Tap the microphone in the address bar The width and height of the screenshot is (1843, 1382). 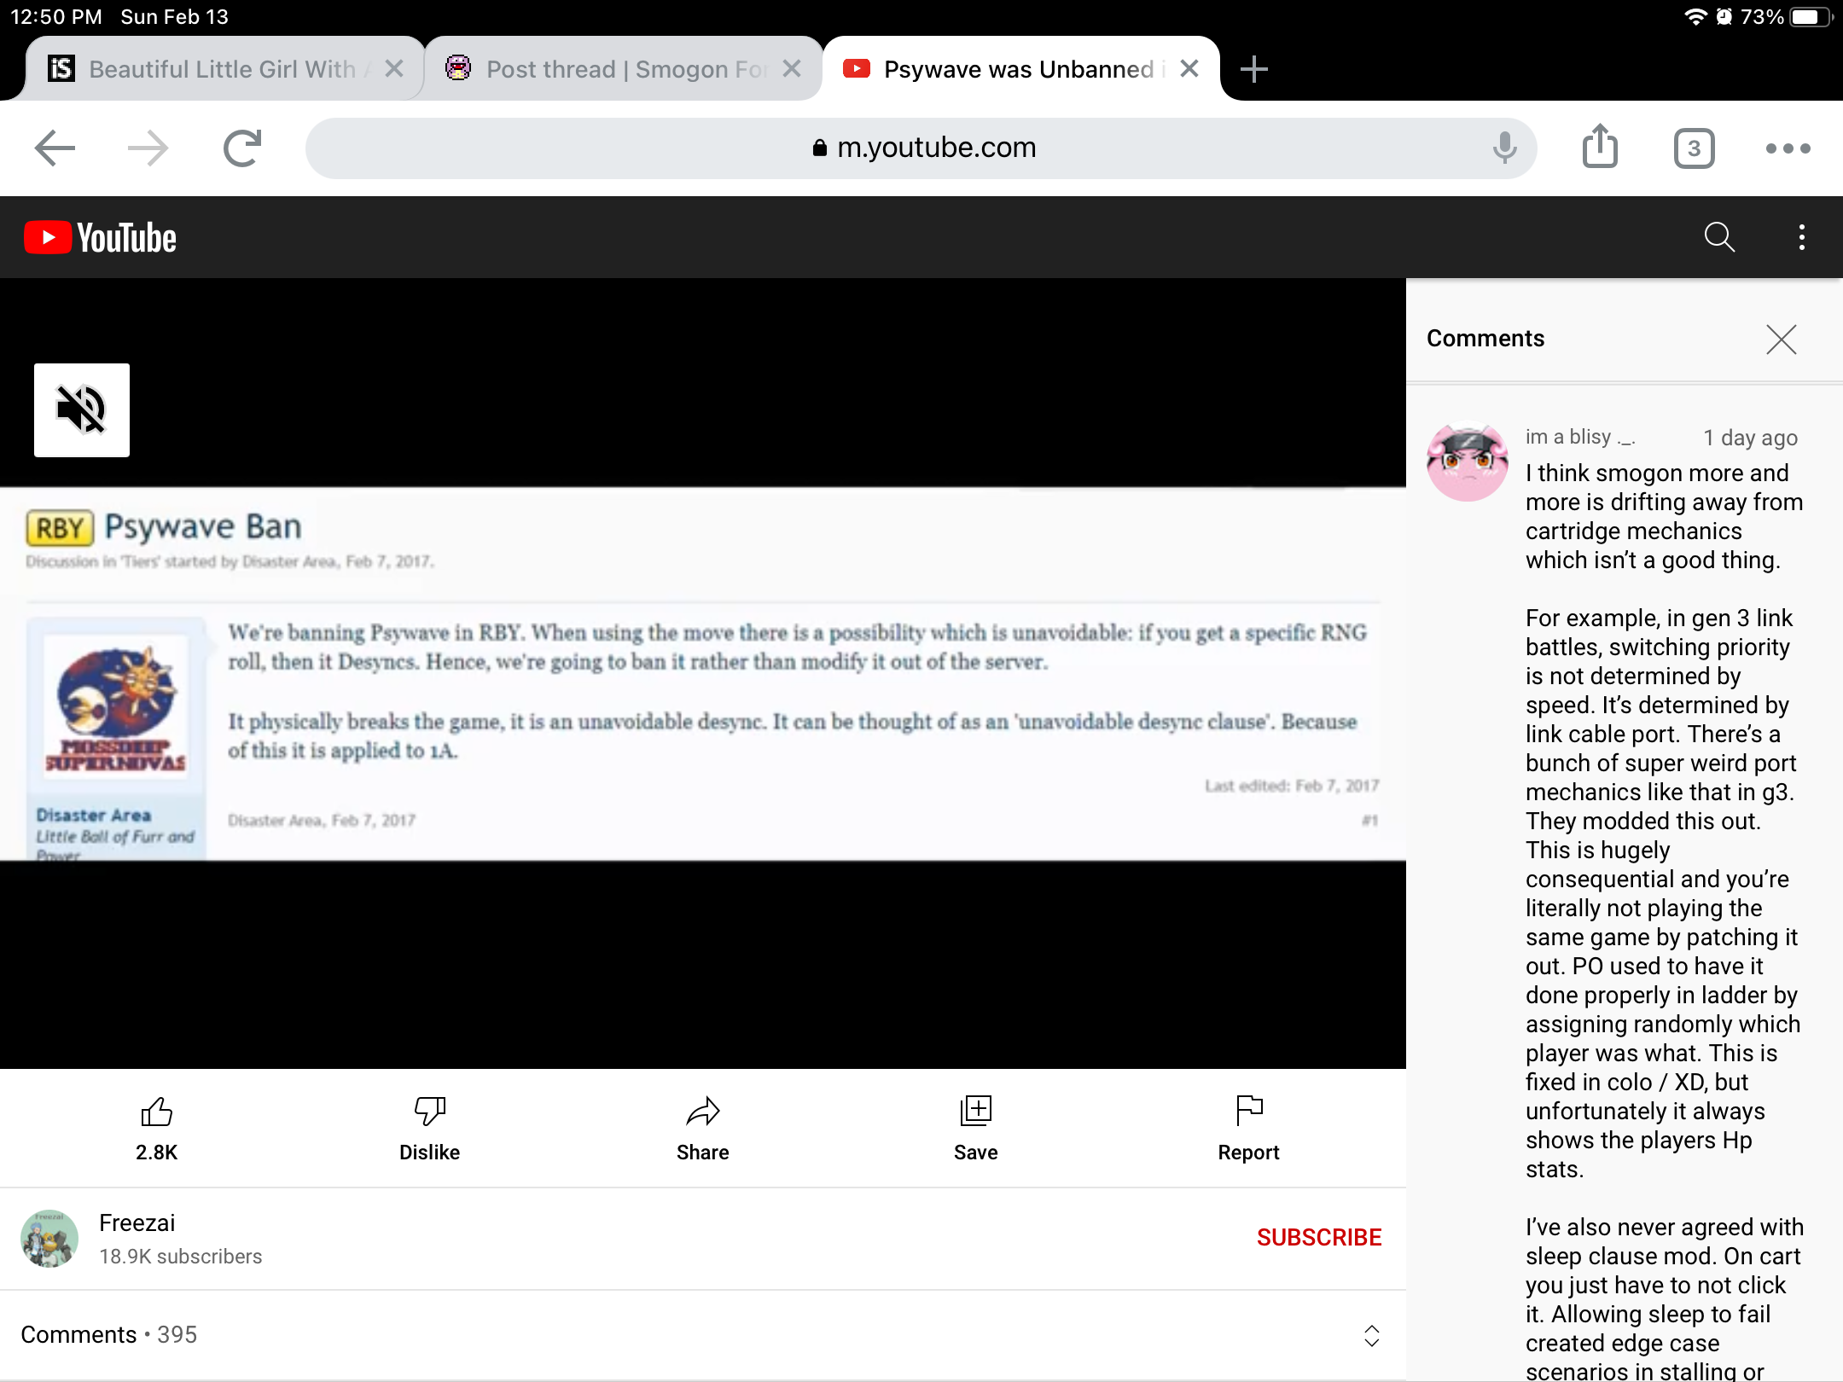(x=1504, y=148)
